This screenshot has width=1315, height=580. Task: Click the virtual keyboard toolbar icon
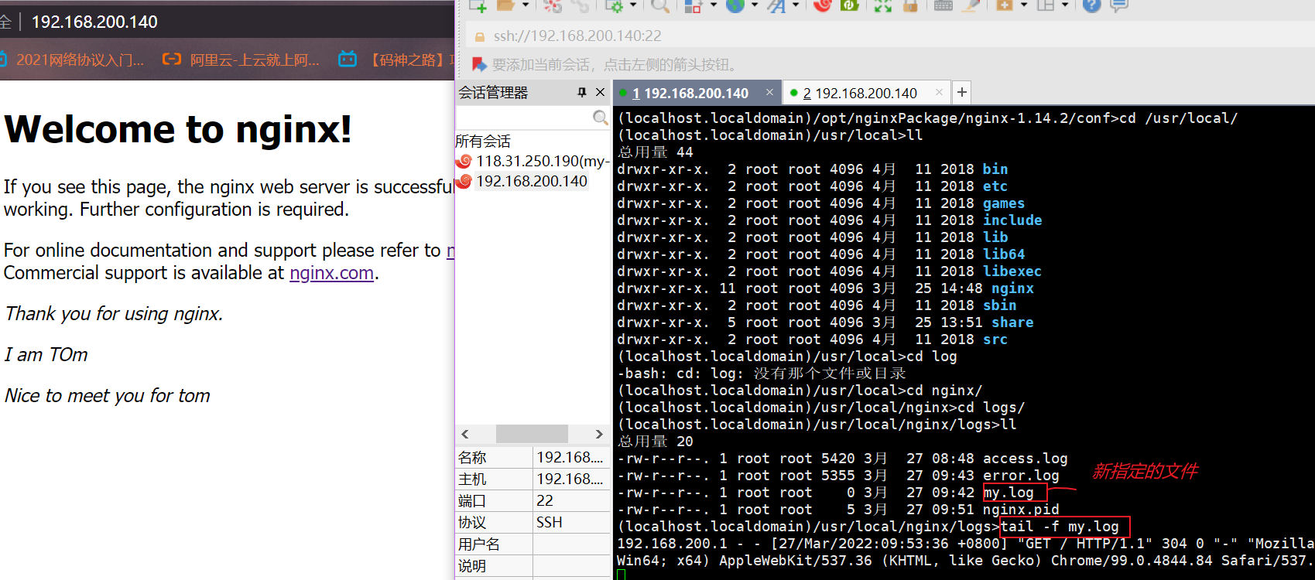click(x=943, y=5)
